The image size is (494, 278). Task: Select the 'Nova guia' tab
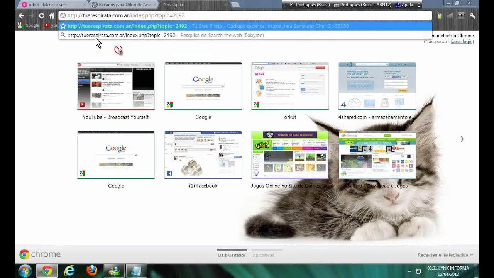click(194, 5)
